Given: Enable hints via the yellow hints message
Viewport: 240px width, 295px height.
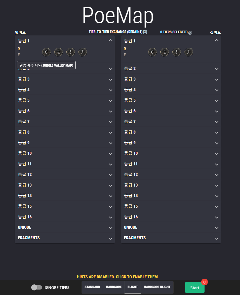Looking at the screenshot, I should (118, 277).
